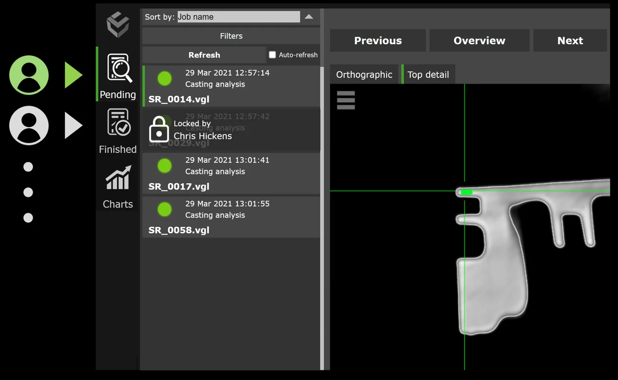Select job SR_0014.vgl
The image size is (618, 380).
pyautogui.click(x=231, y=86)
